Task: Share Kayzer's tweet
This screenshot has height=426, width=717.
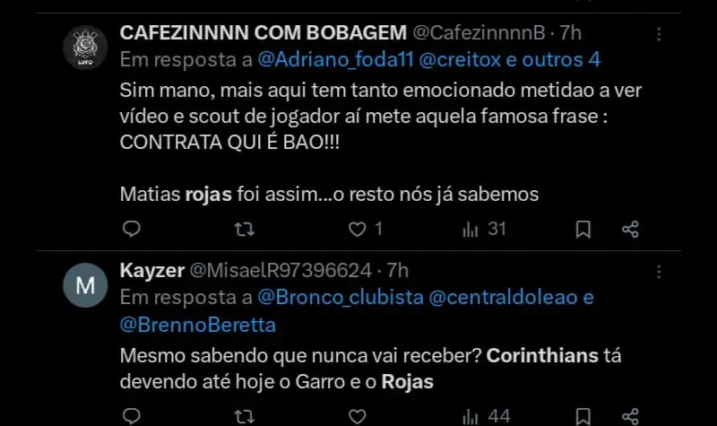Action: pyautogui.click(x=630, y=415)
